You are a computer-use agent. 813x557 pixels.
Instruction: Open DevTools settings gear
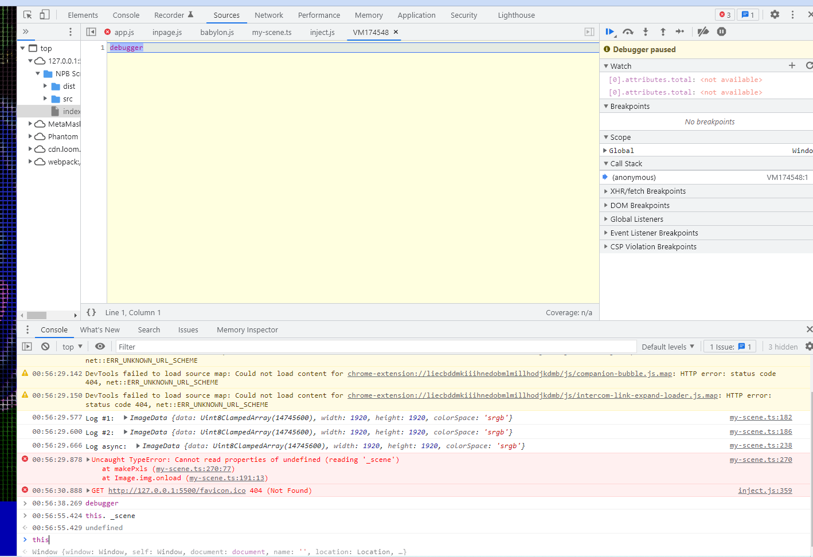[775, 15]
